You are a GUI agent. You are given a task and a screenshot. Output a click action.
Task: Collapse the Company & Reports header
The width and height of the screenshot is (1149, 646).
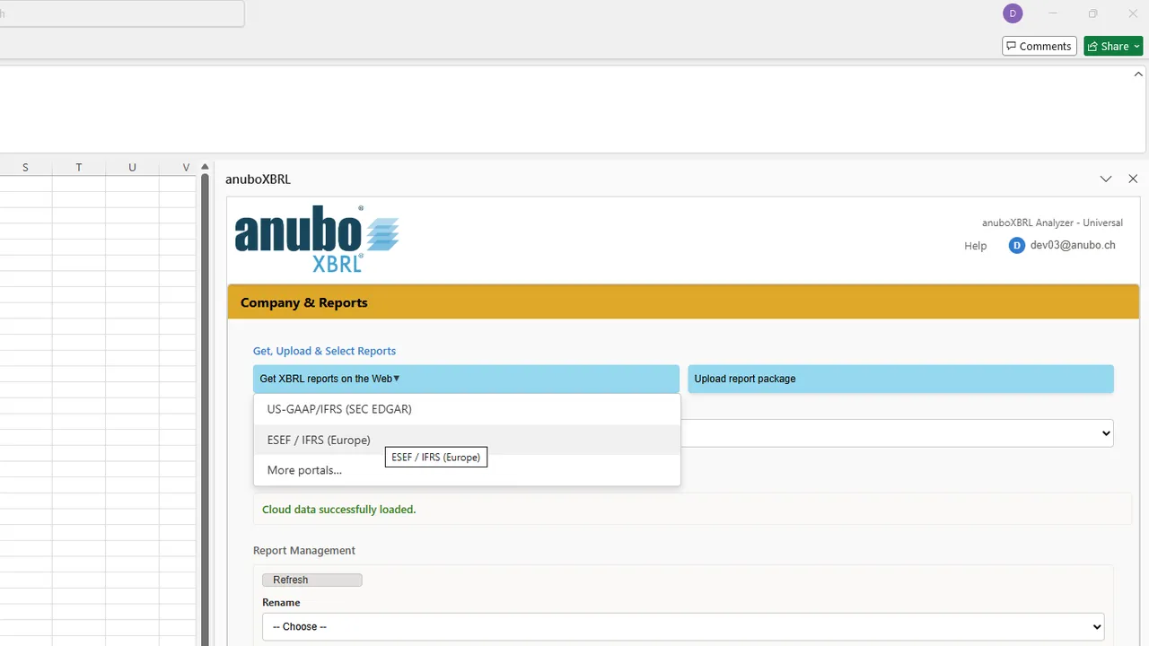point(682,302)
